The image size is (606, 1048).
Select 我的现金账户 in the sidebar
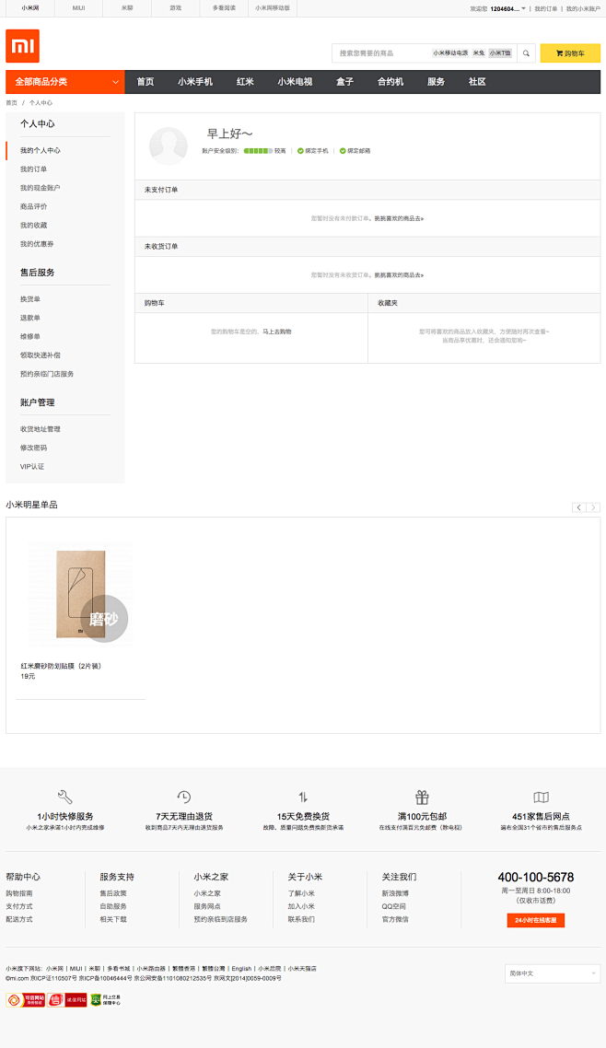pos(41,188)
